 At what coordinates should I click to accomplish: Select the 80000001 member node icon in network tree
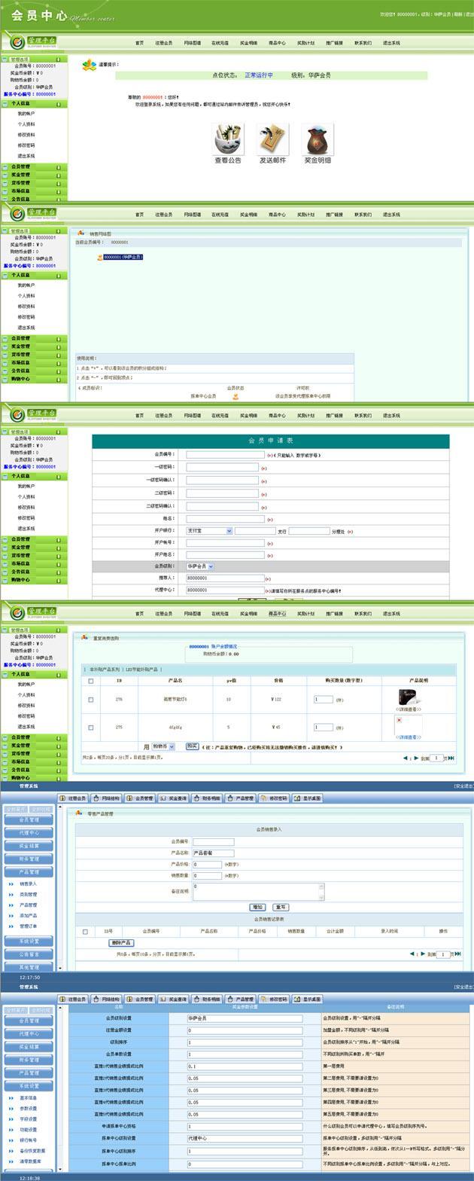tap(100, 258)
